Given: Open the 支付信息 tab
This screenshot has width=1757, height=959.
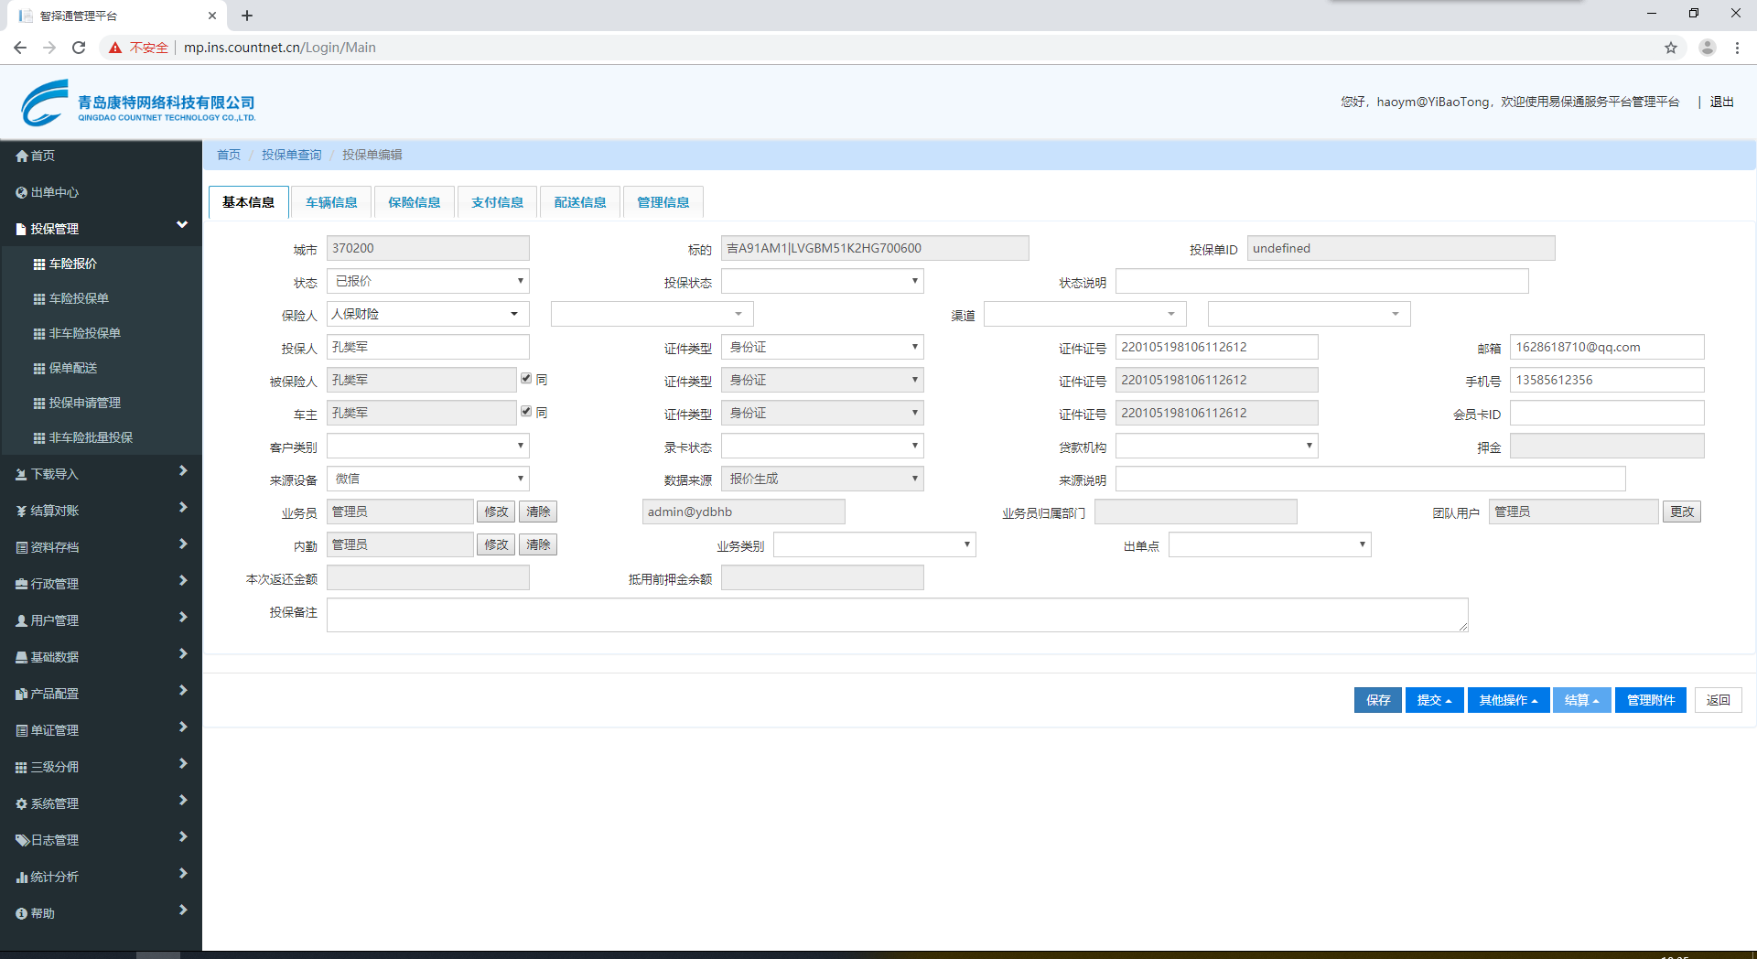Looking at the screenshot, I should point(497,202).
